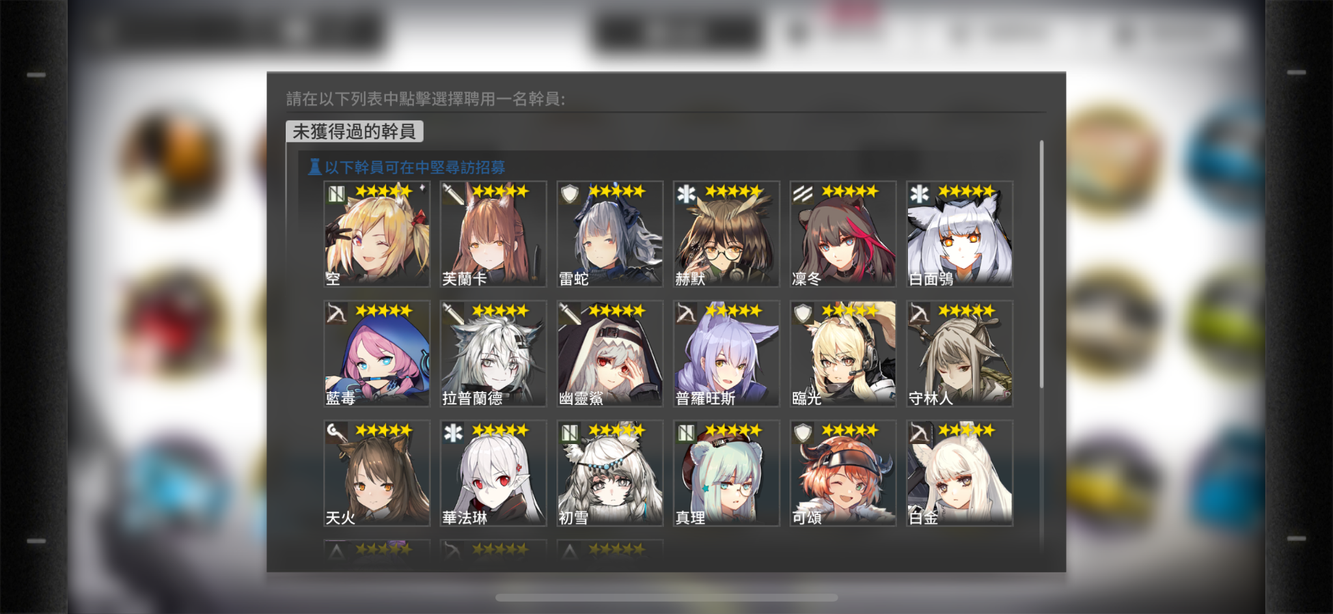The image size is (1333, 614).
Task: Choose operator 華法琳
Action: coord(493,473)
